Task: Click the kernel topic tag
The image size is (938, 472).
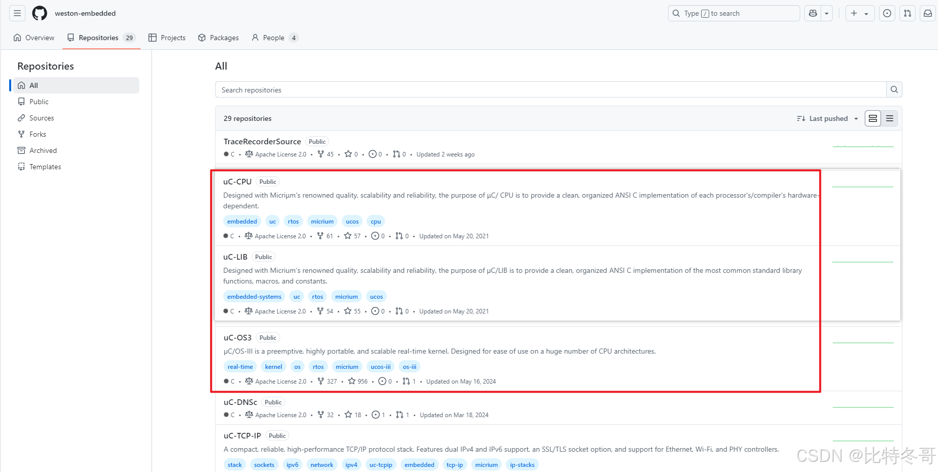Action: 274,366
